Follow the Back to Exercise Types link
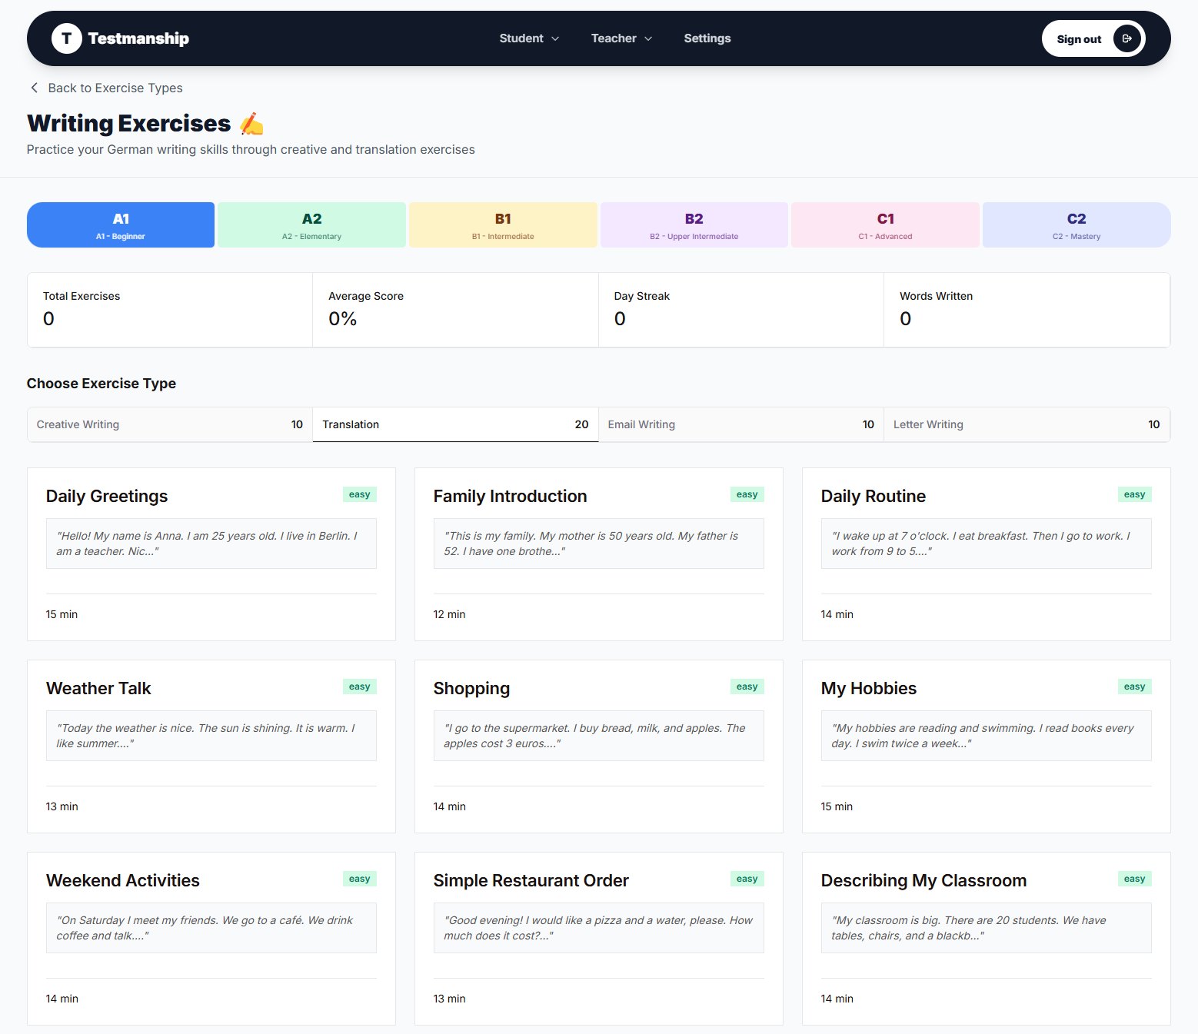 115,88
